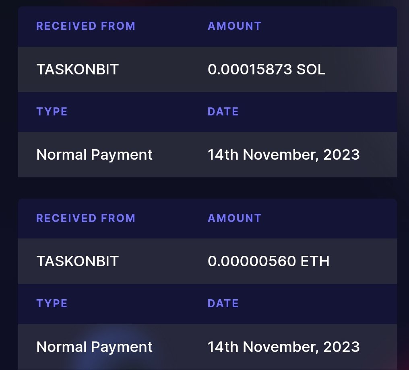This screenshot has height=370, width=409.
Task: Click AMOUNT header above the SOL value
Action: pos(235,26)
